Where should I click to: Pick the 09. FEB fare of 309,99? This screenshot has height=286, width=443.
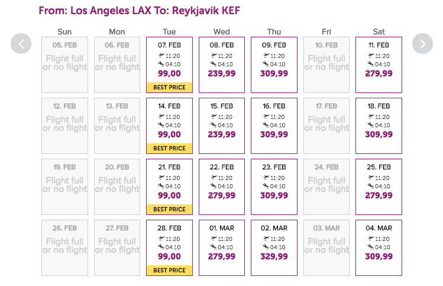coord(274,65)
